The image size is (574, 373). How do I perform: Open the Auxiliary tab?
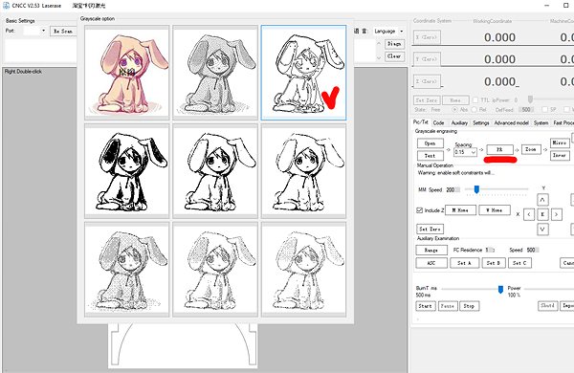point(459,123)
